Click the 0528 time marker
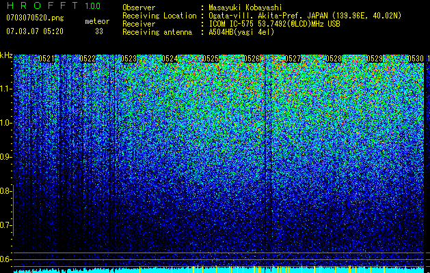Screen dimensions: 430x273 point(334,59)
